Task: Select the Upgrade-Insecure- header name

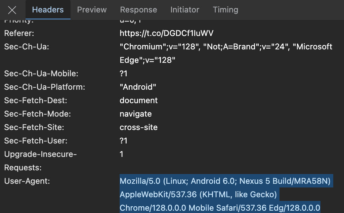Action: (x=40, y=154)
